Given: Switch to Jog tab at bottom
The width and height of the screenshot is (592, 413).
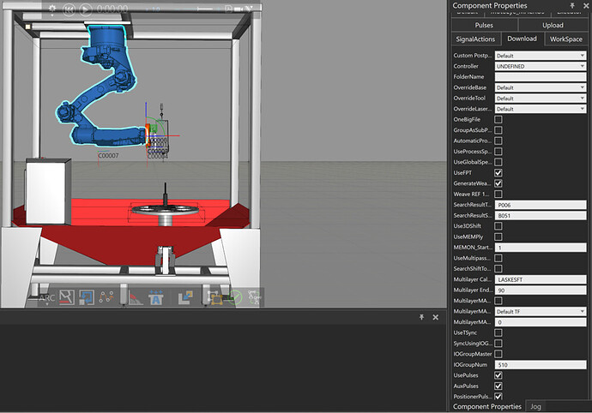Looking at the screenshot, I should 535,407.
